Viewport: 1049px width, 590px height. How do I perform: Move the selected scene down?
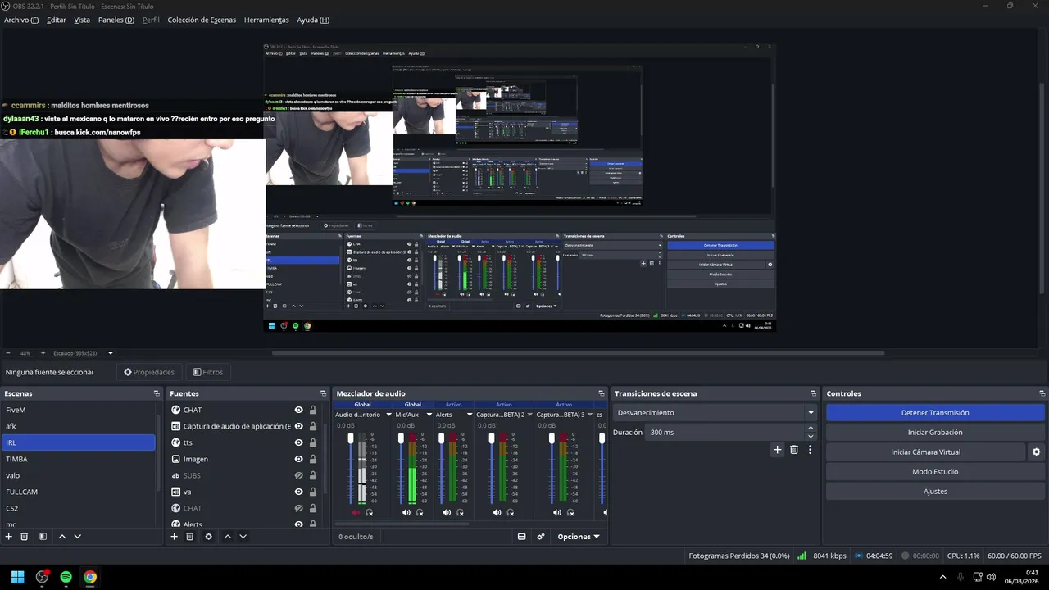tap(78, 537)
